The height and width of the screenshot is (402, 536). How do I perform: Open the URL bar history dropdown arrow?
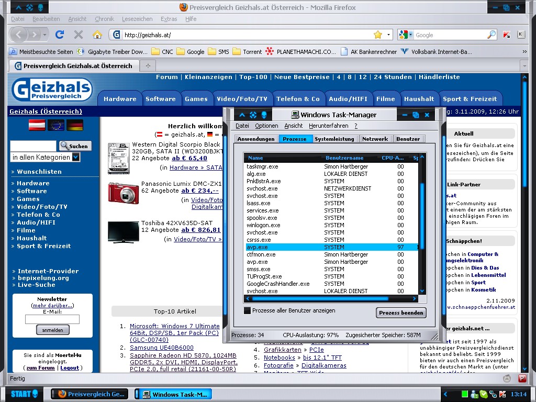coord(388,35)
